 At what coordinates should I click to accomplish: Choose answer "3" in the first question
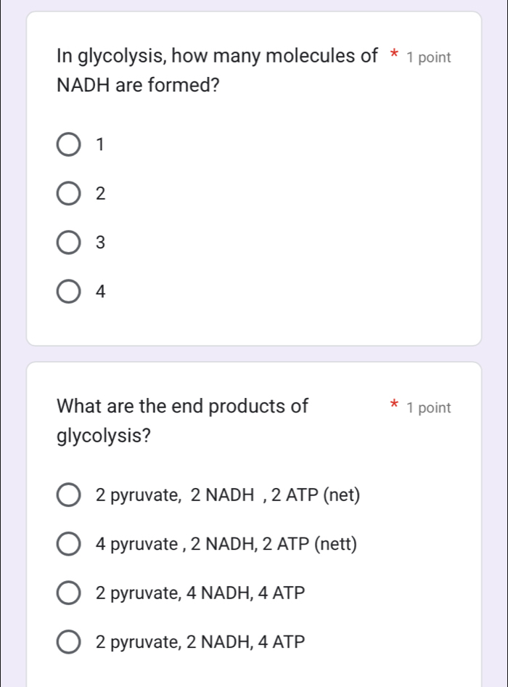click(68, 243)
